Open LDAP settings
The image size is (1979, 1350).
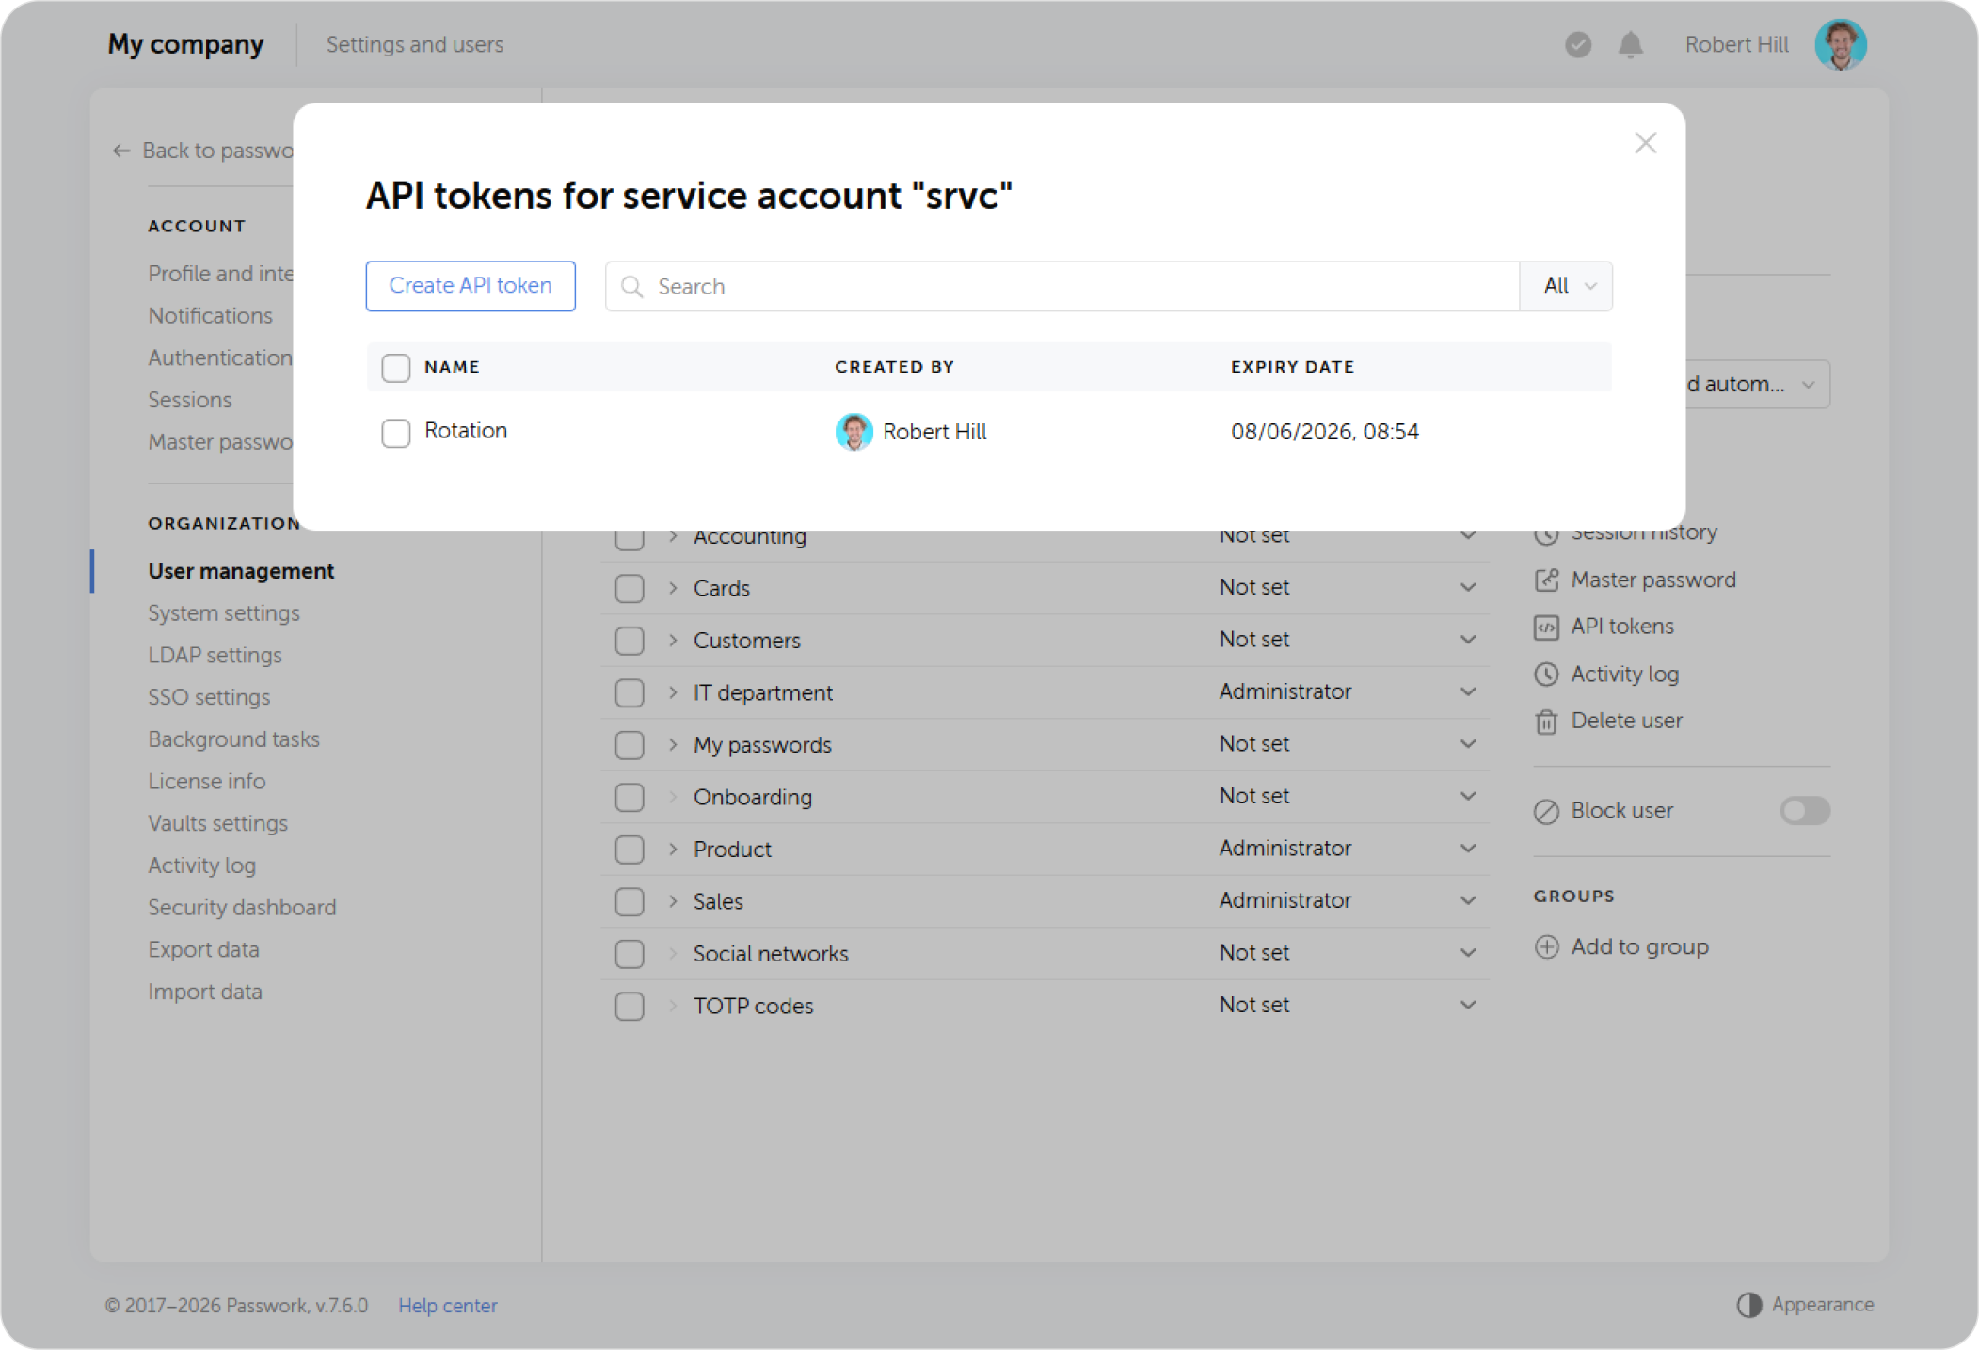coord(215,655)
